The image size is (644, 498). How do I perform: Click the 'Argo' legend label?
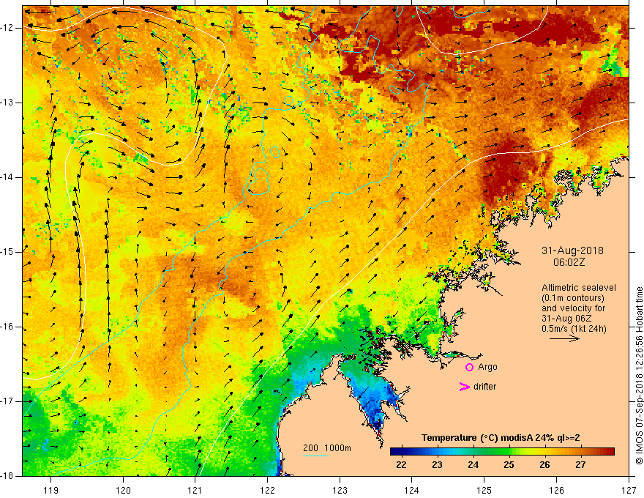(x=487, y=367)
